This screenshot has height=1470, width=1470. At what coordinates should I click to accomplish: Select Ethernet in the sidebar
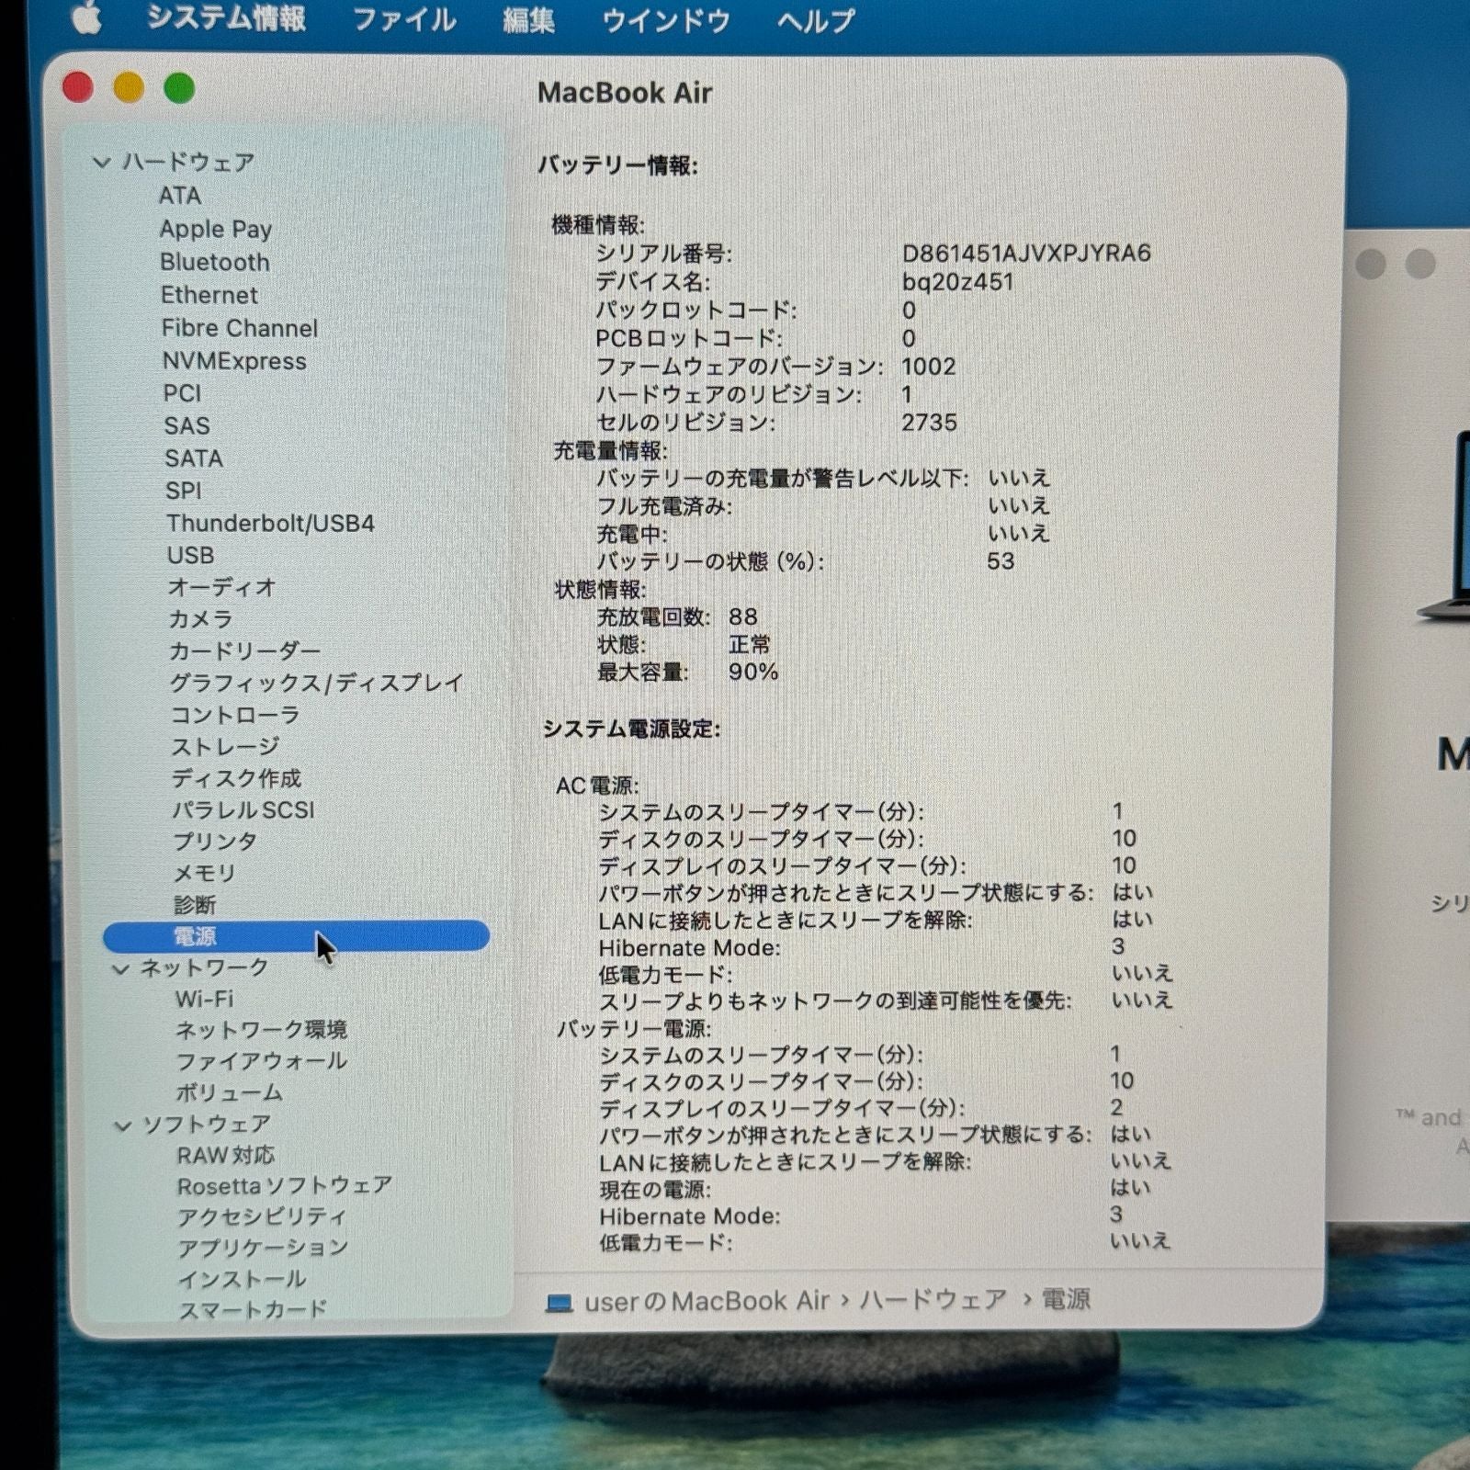209,295
